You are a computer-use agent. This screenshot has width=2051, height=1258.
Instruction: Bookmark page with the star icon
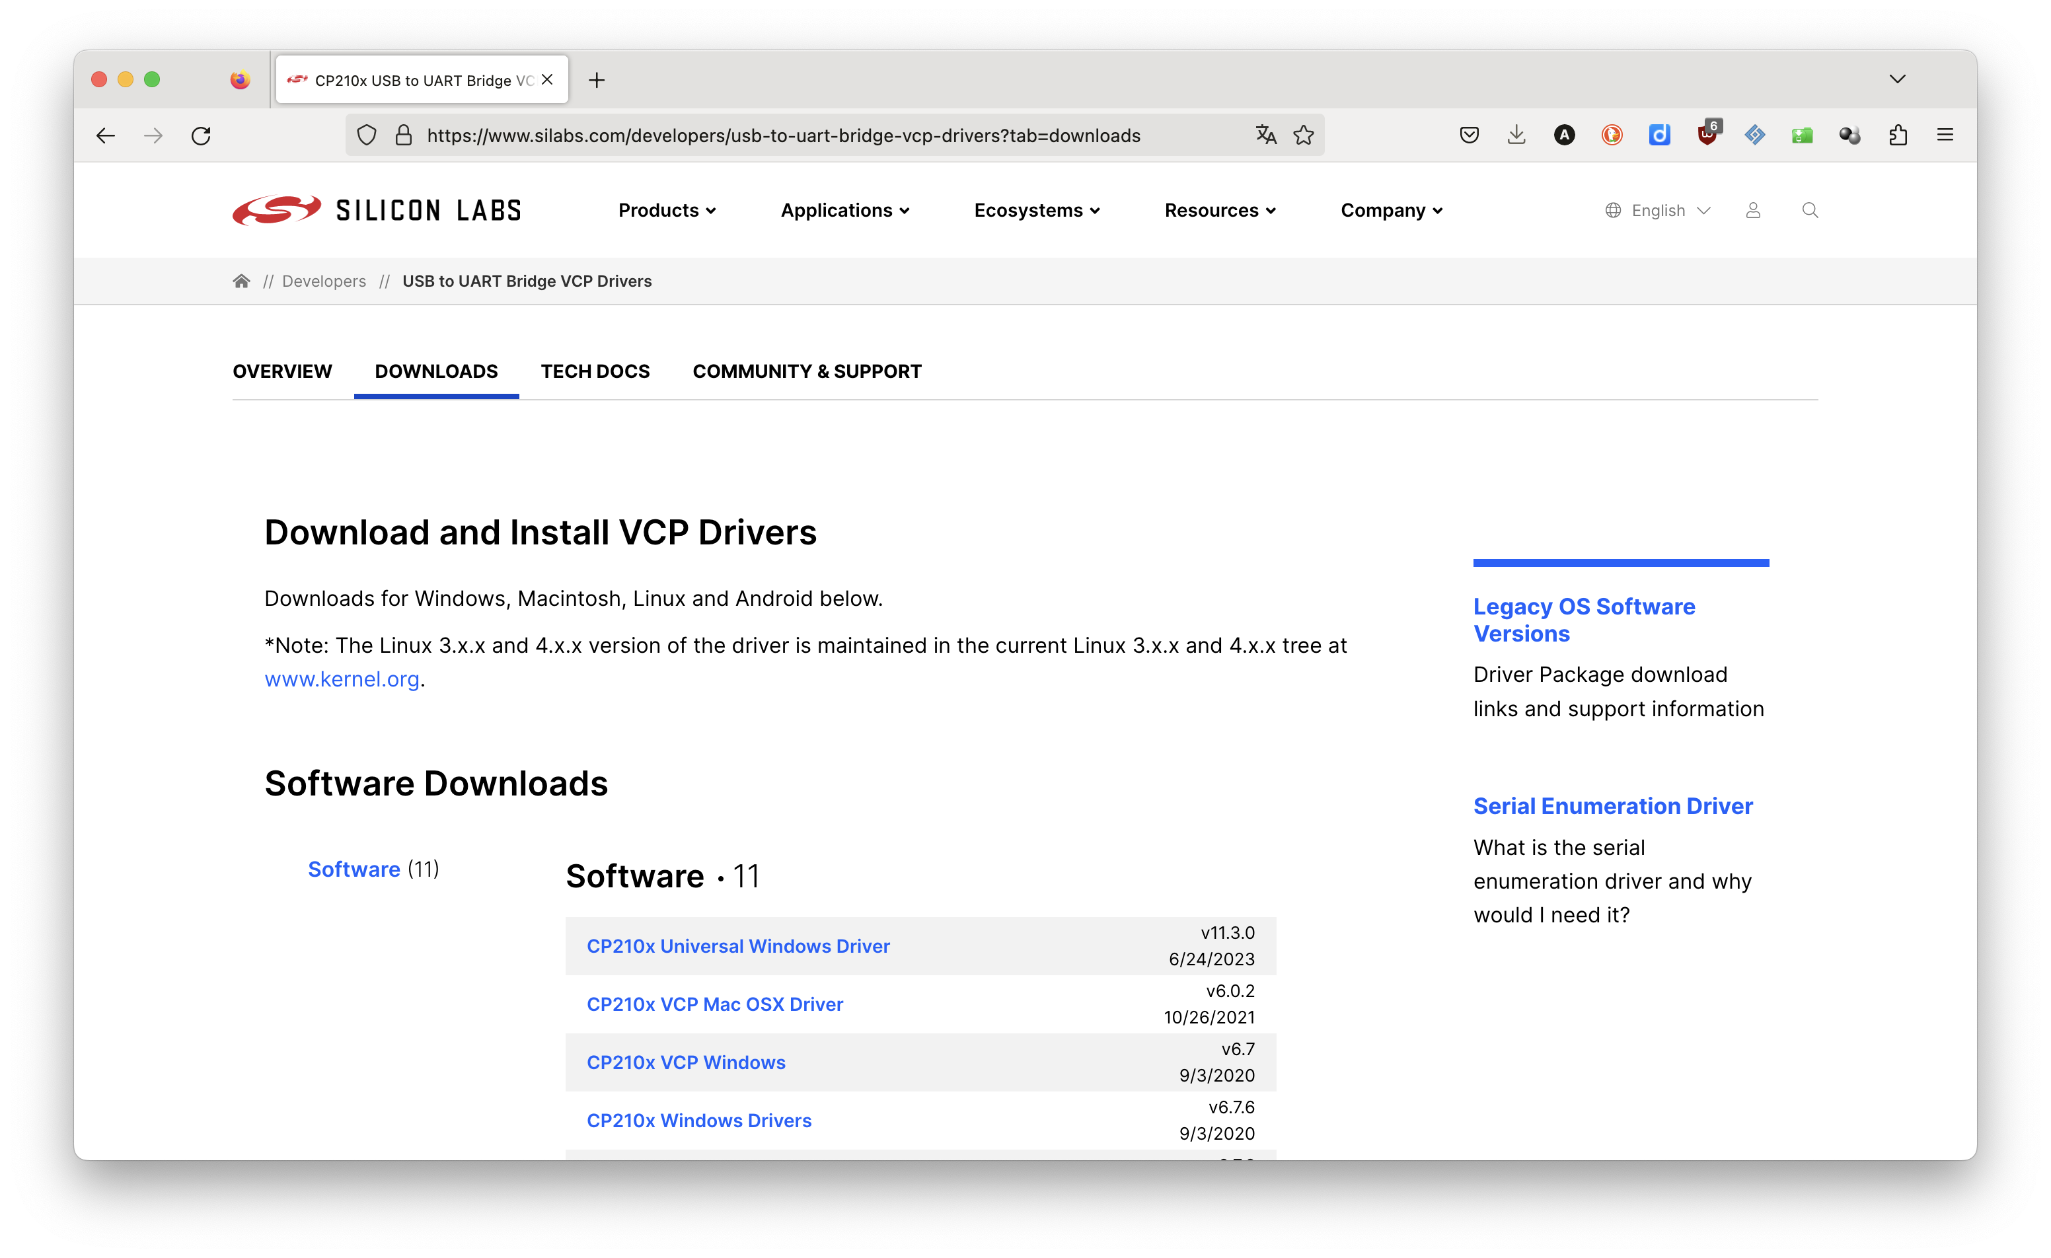point(1304,135)
